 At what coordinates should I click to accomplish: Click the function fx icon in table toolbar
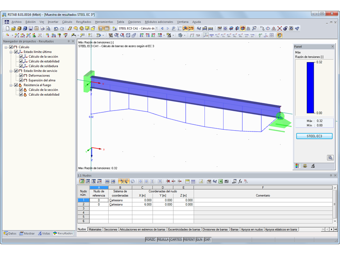pyautogui.click(x=240, y=181)
